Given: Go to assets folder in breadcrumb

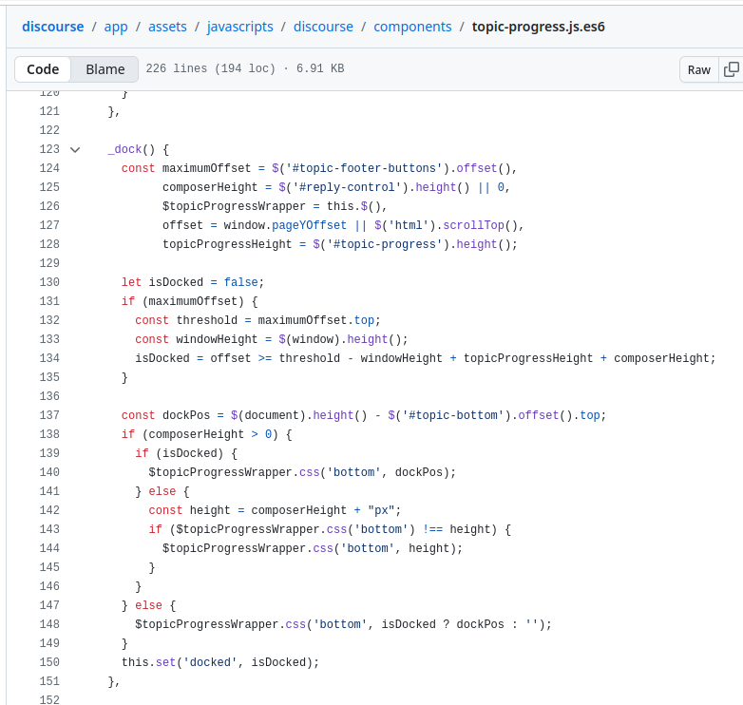Looking at the screenshot, I should [167, 27].
